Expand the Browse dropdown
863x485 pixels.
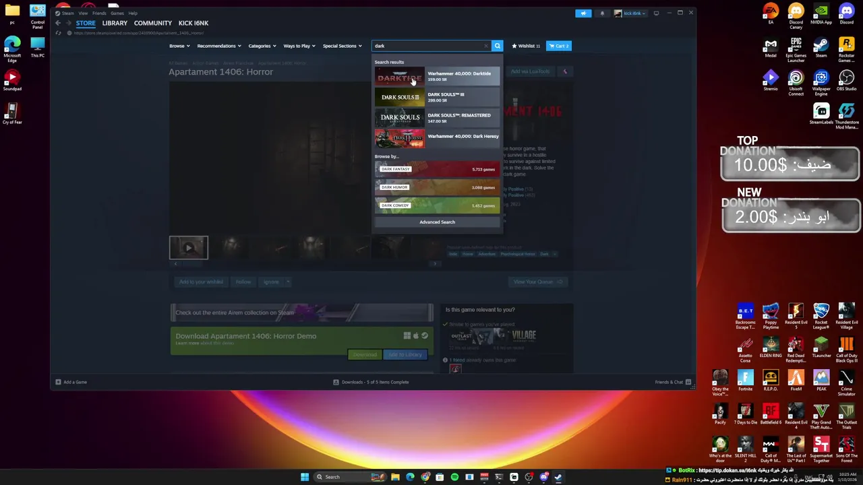[x=179, y=46]
